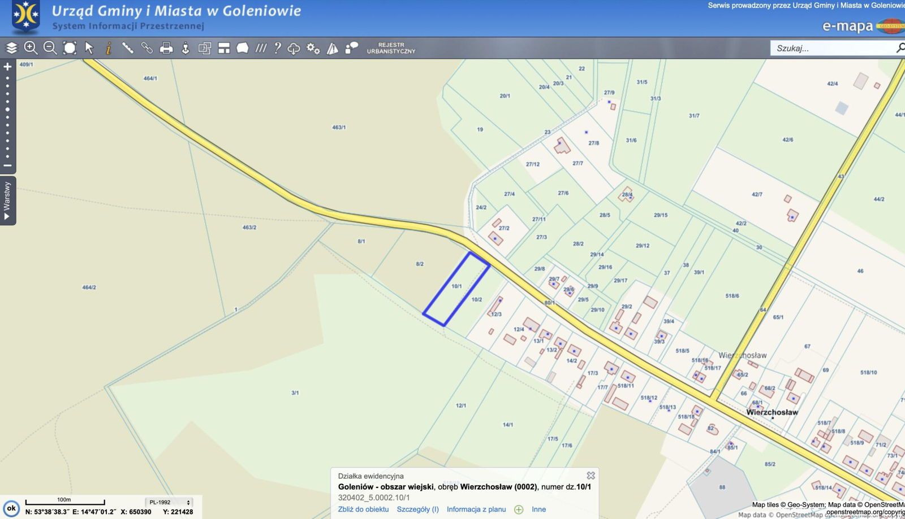Open the Inne menu in parcel popup
Image resolution: width=905 pixels, height=519 pixels.
pyautogui.click(x=538, y=509)
